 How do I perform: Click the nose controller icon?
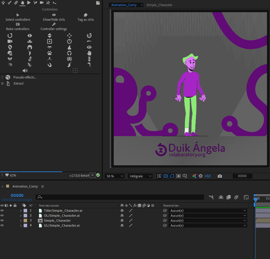(x=69, y=47)
